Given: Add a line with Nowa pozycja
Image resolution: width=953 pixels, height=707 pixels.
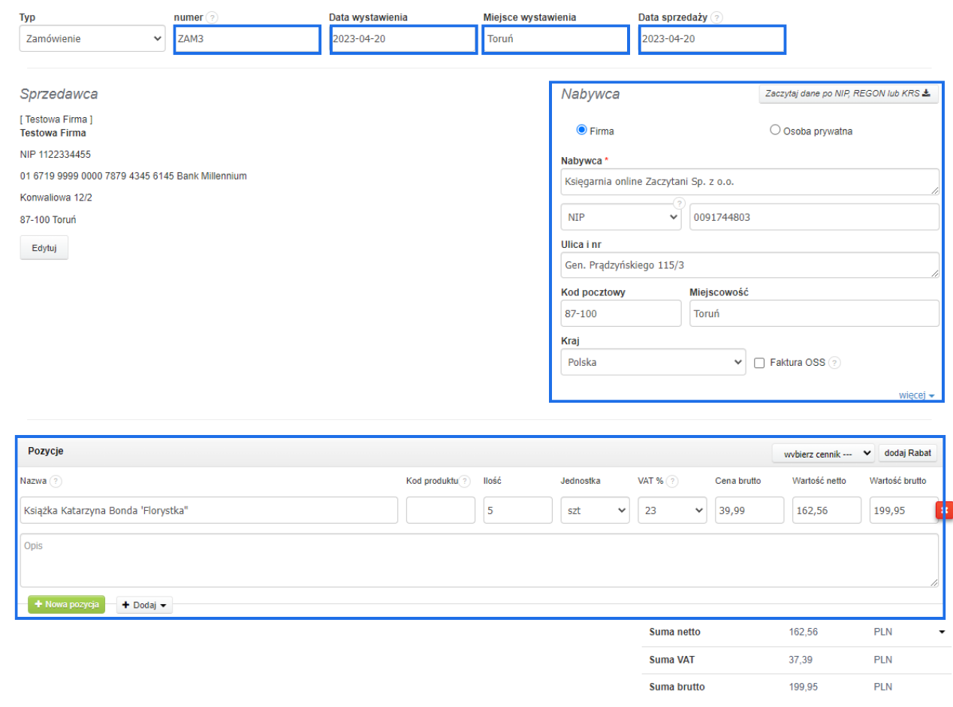Looking at the screenshot, I should tap(67, 605).
